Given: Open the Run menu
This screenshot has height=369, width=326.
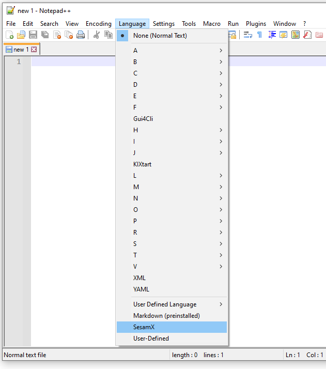Looking at the screenshot, I should click(233, 24).
